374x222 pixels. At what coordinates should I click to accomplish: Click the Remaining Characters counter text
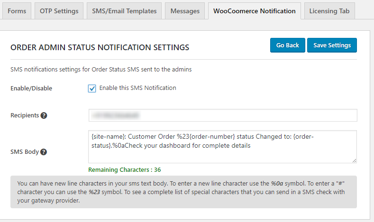(125, 169)
